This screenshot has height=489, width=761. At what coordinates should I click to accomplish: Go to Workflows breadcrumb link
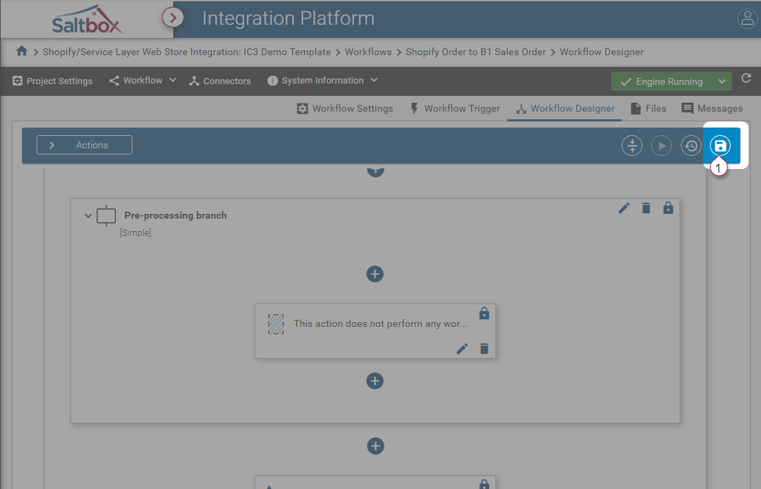tap(368, 52)
